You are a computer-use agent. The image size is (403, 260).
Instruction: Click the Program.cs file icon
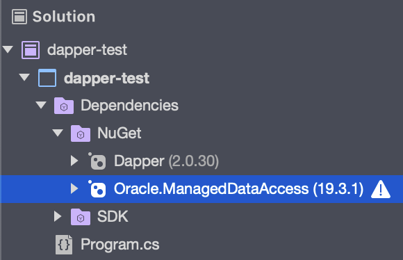click(64, 245)
